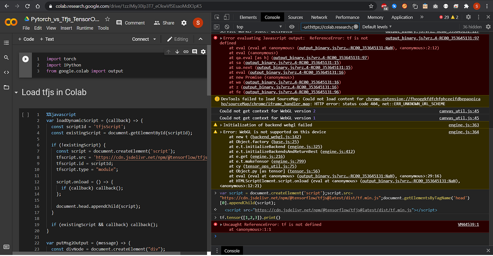Add a new code cell with + Code
Screen dimensions: 493x256
pyautogui.click(x=26, y=39)
